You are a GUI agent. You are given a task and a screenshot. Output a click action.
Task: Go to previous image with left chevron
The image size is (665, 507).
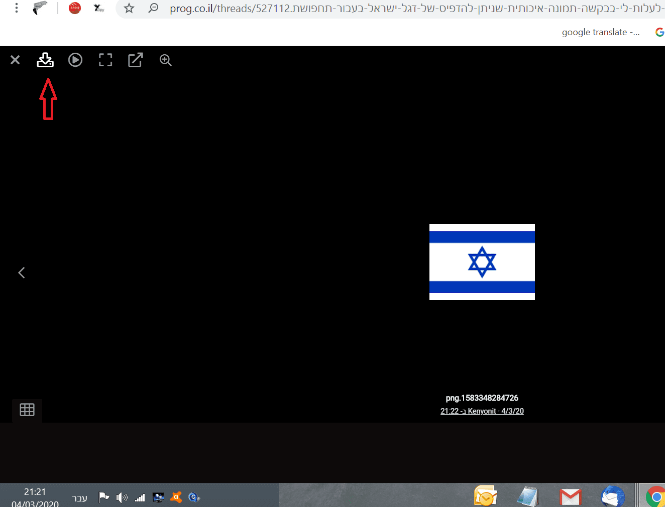pos(21,273)
